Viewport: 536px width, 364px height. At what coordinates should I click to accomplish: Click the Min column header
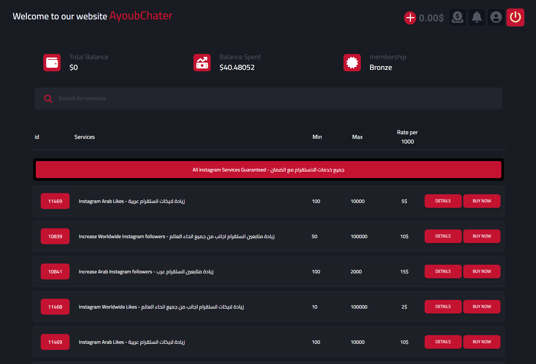[317, 137]
